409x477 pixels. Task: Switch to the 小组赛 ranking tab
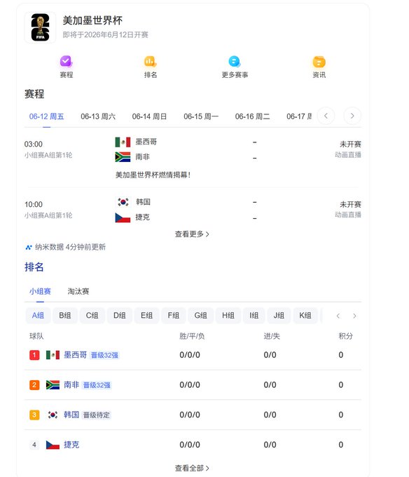click(40, 291)
